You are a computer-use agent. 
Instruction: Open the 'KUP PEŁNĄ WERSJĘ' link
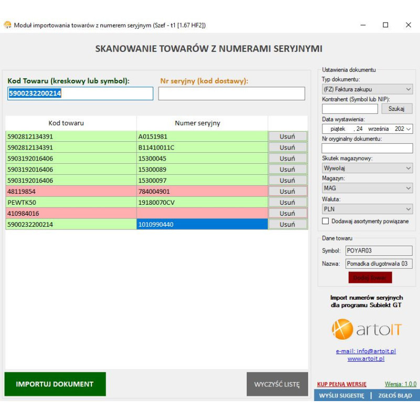coord(342,384)
